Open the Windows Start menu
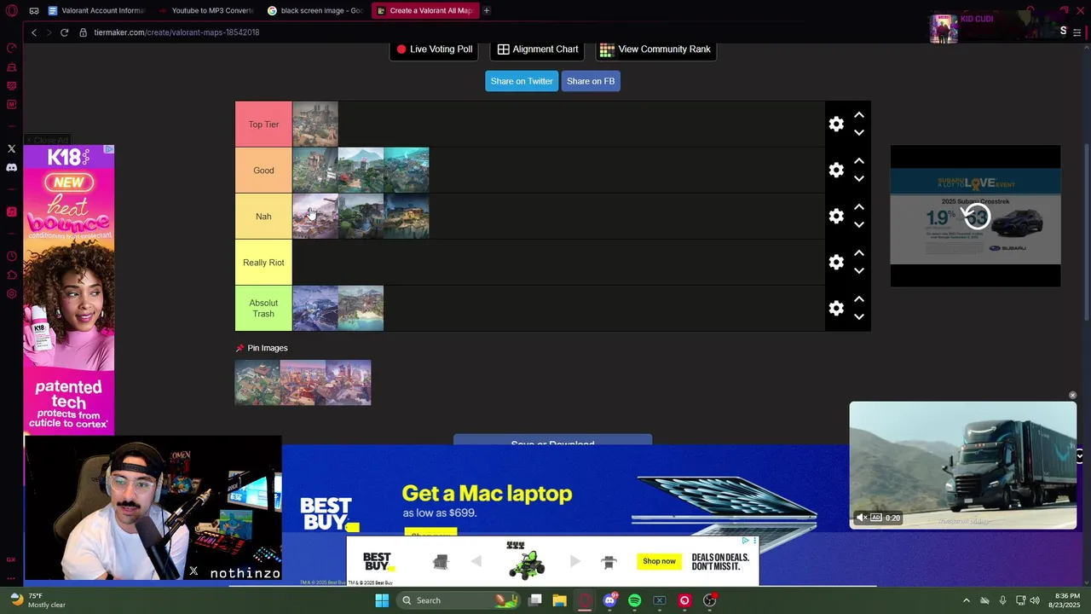 (x=382, y=600)
